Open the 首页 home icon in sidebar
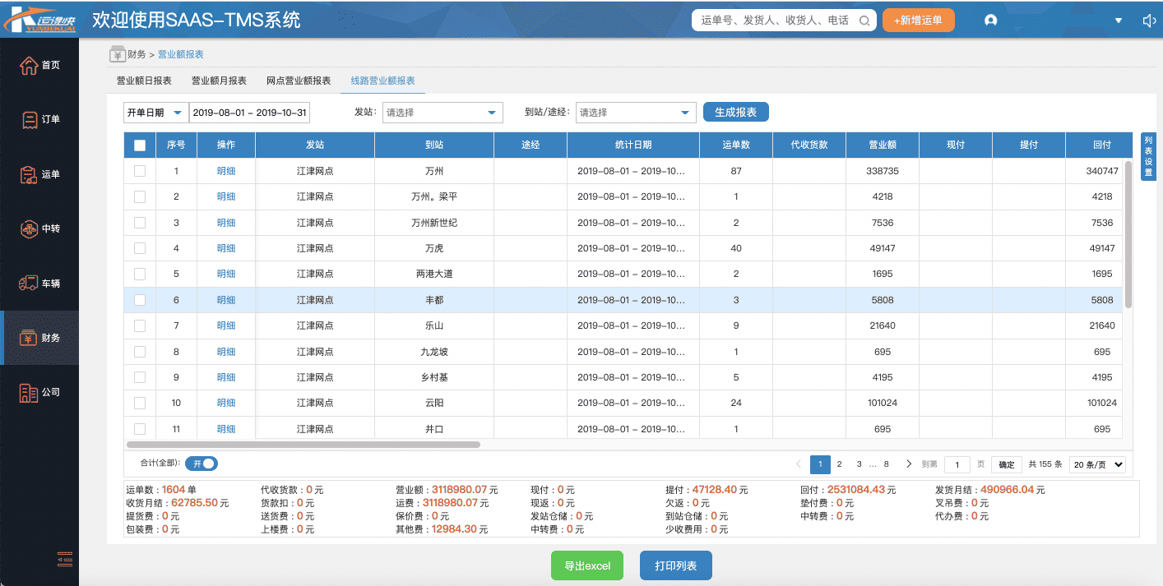Screen dimensions: 1163x586 [x=29, y=66]
